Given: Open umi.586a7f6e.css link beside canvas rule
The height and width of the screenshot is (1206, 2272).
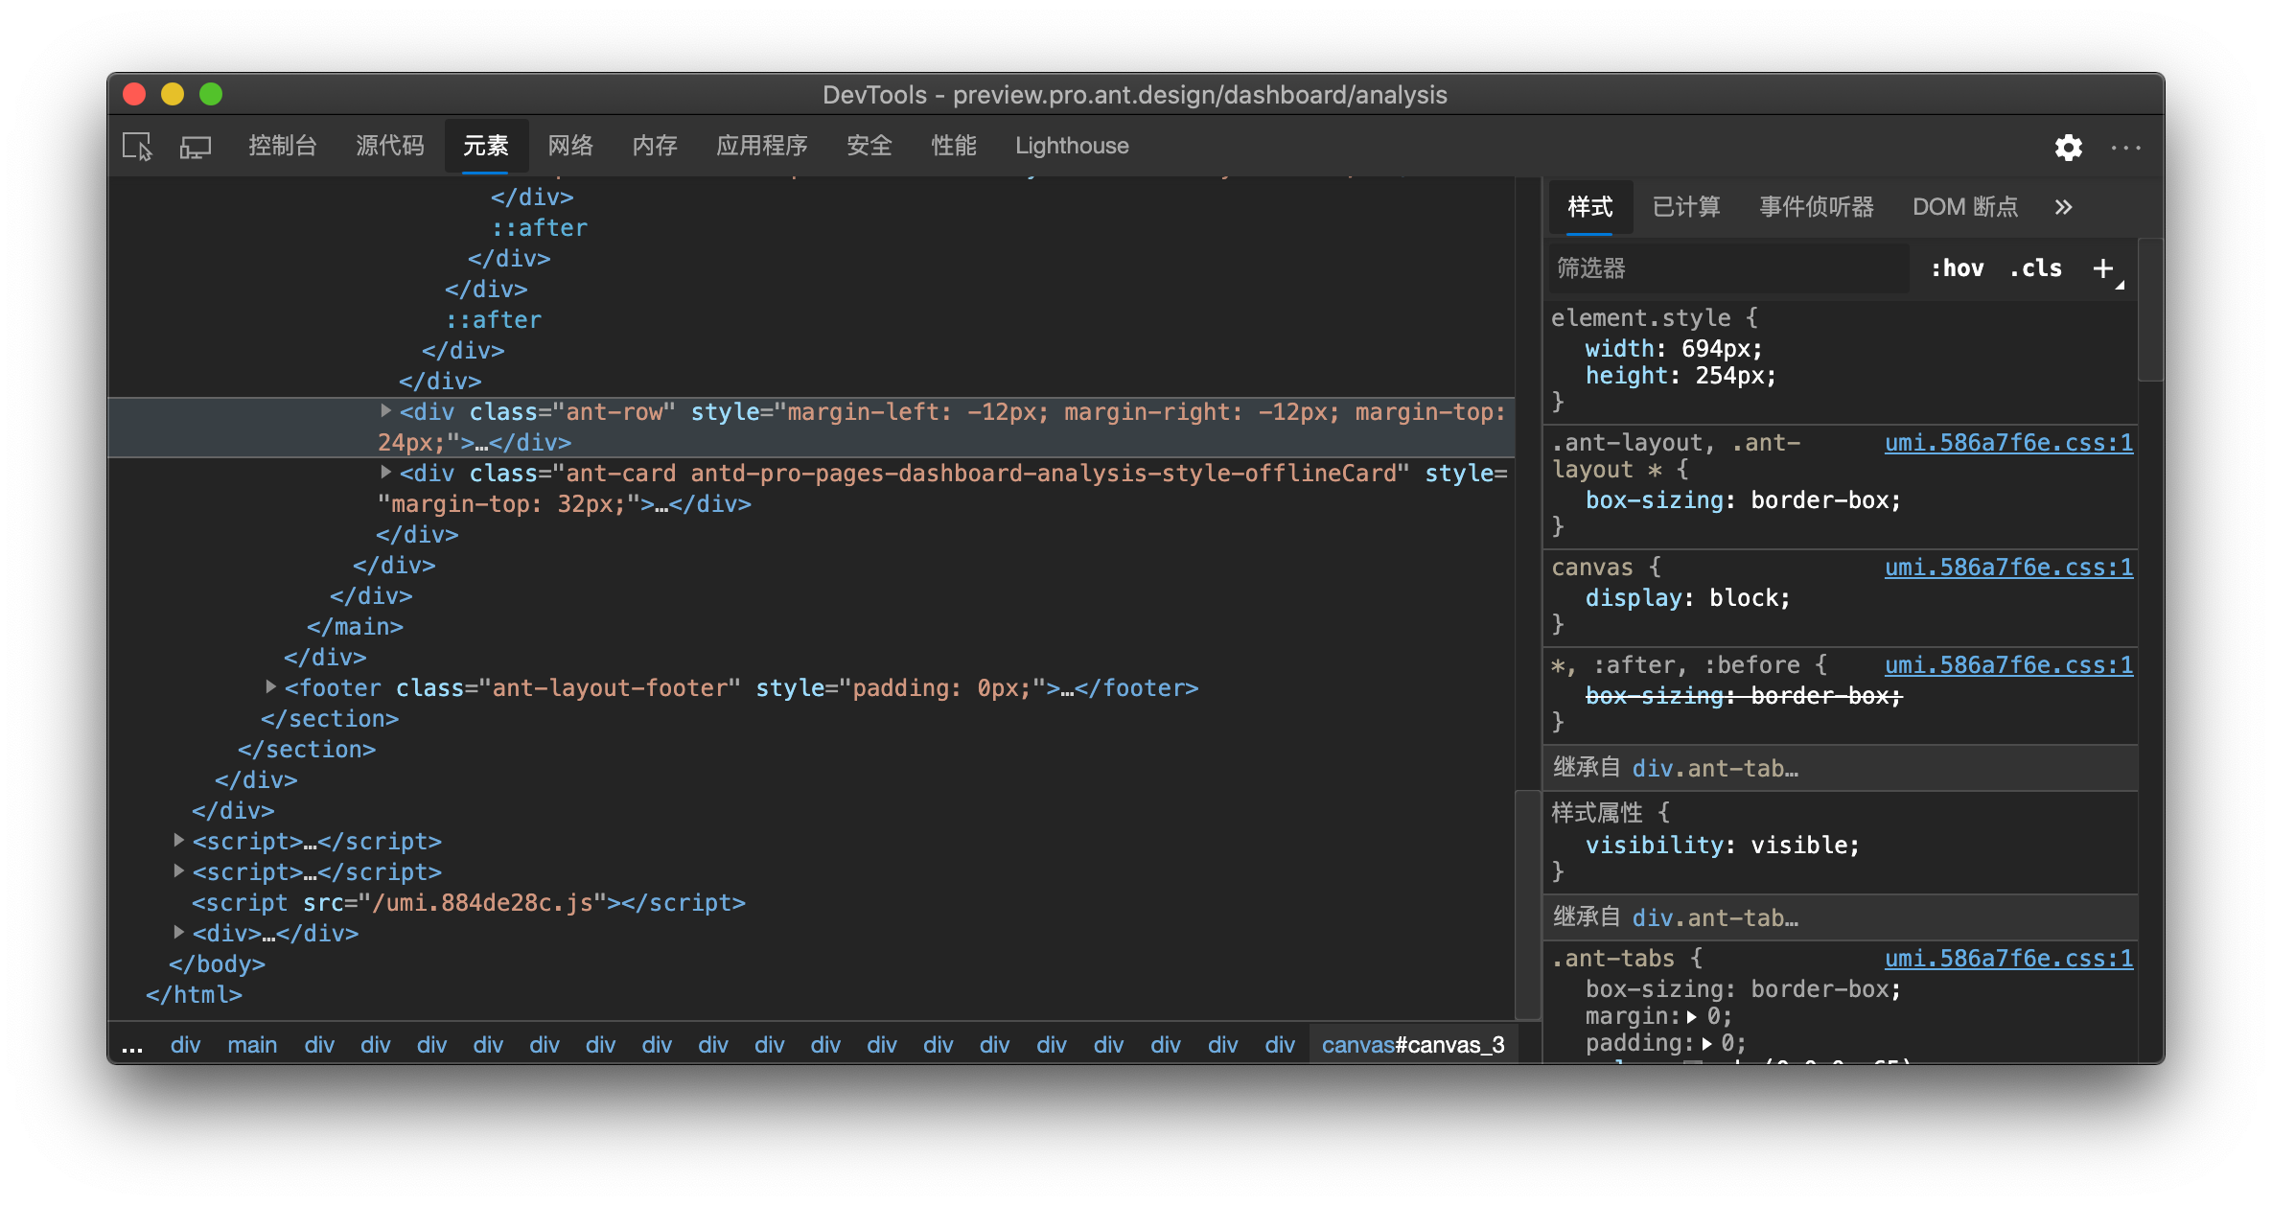Looking at the screenshot, I should pos(2008,568).
